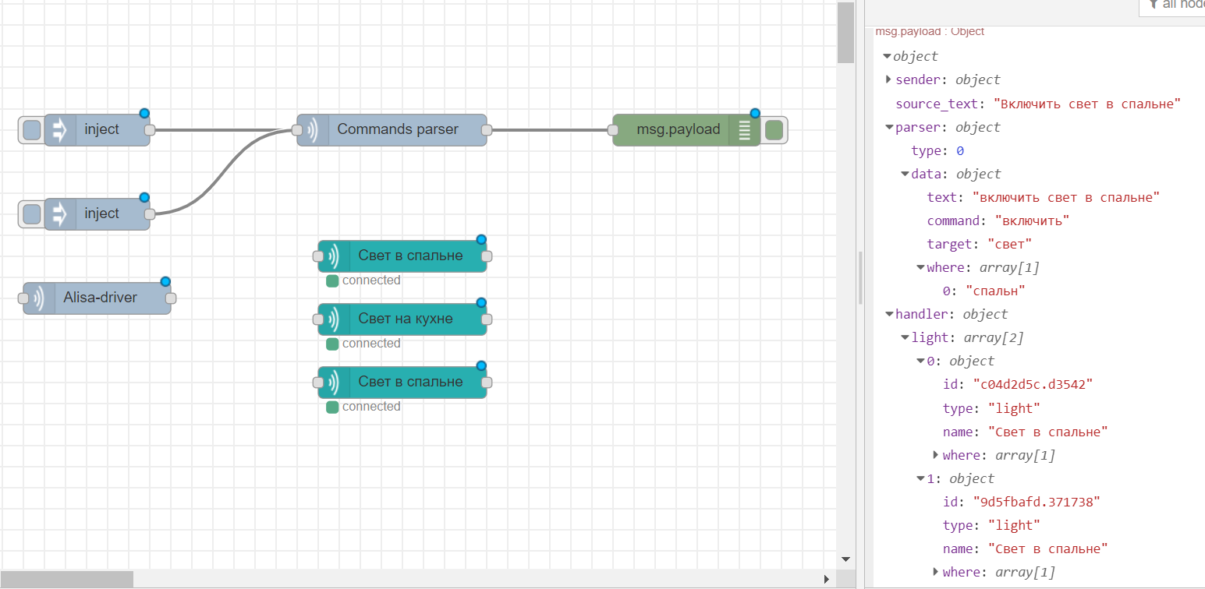Screen dimensions: 1205x589
Task: Click the canvas scrollbar right arrow
Action: tap(827, 579)
